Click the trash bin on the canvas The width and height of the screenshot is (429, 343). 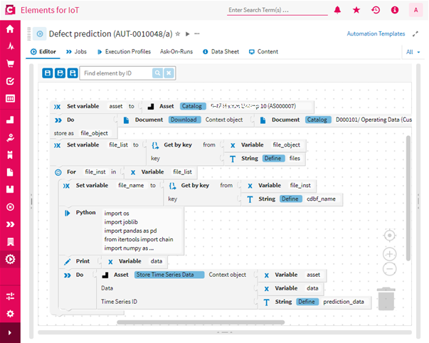point(386,299)
